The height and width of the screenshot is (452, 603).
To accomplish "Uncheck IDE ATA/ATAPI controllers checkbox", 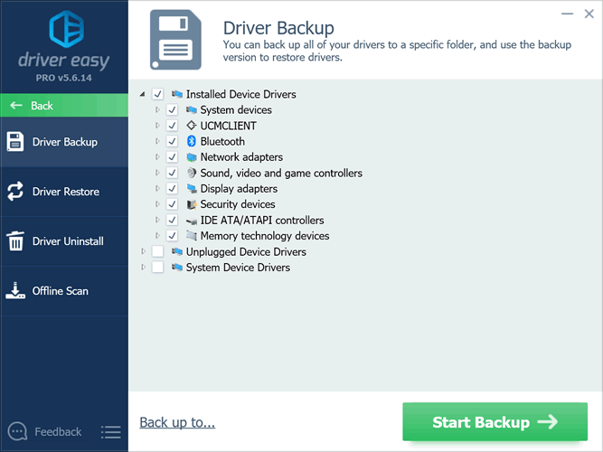I will point(172,220).
